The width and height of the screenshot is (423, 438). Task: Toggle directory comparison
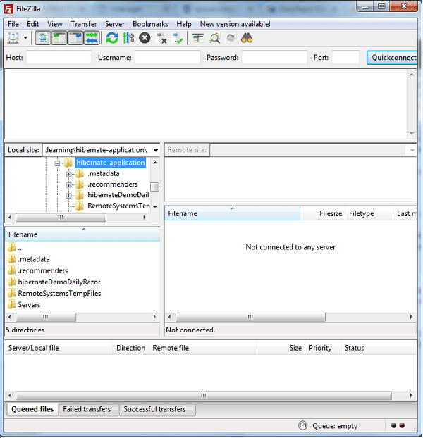pyautogui.click(x=214, y=38)
